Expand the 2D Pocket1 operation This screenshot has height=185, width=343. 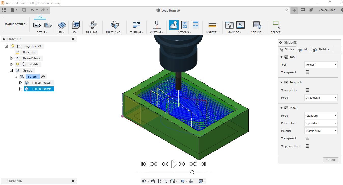click(x=21, y=83)
